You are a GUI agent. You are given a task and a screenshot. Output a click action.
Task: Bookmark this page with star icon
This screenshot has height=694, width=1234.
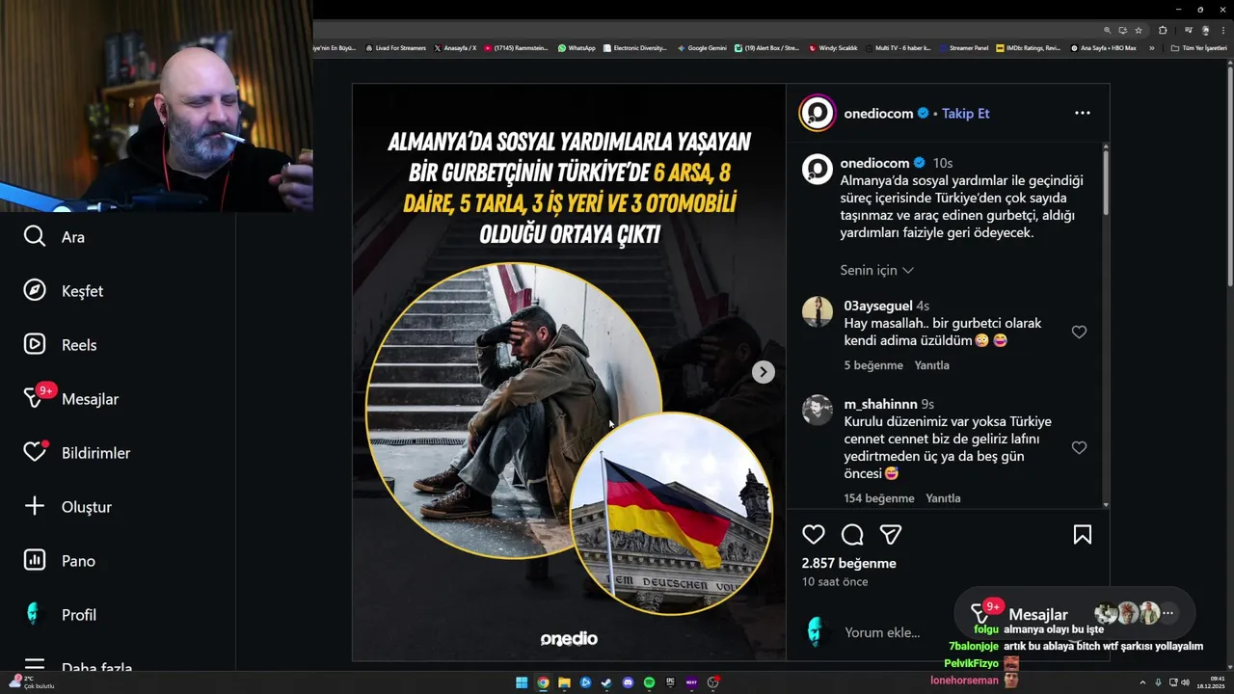(x=1139, y=30)
